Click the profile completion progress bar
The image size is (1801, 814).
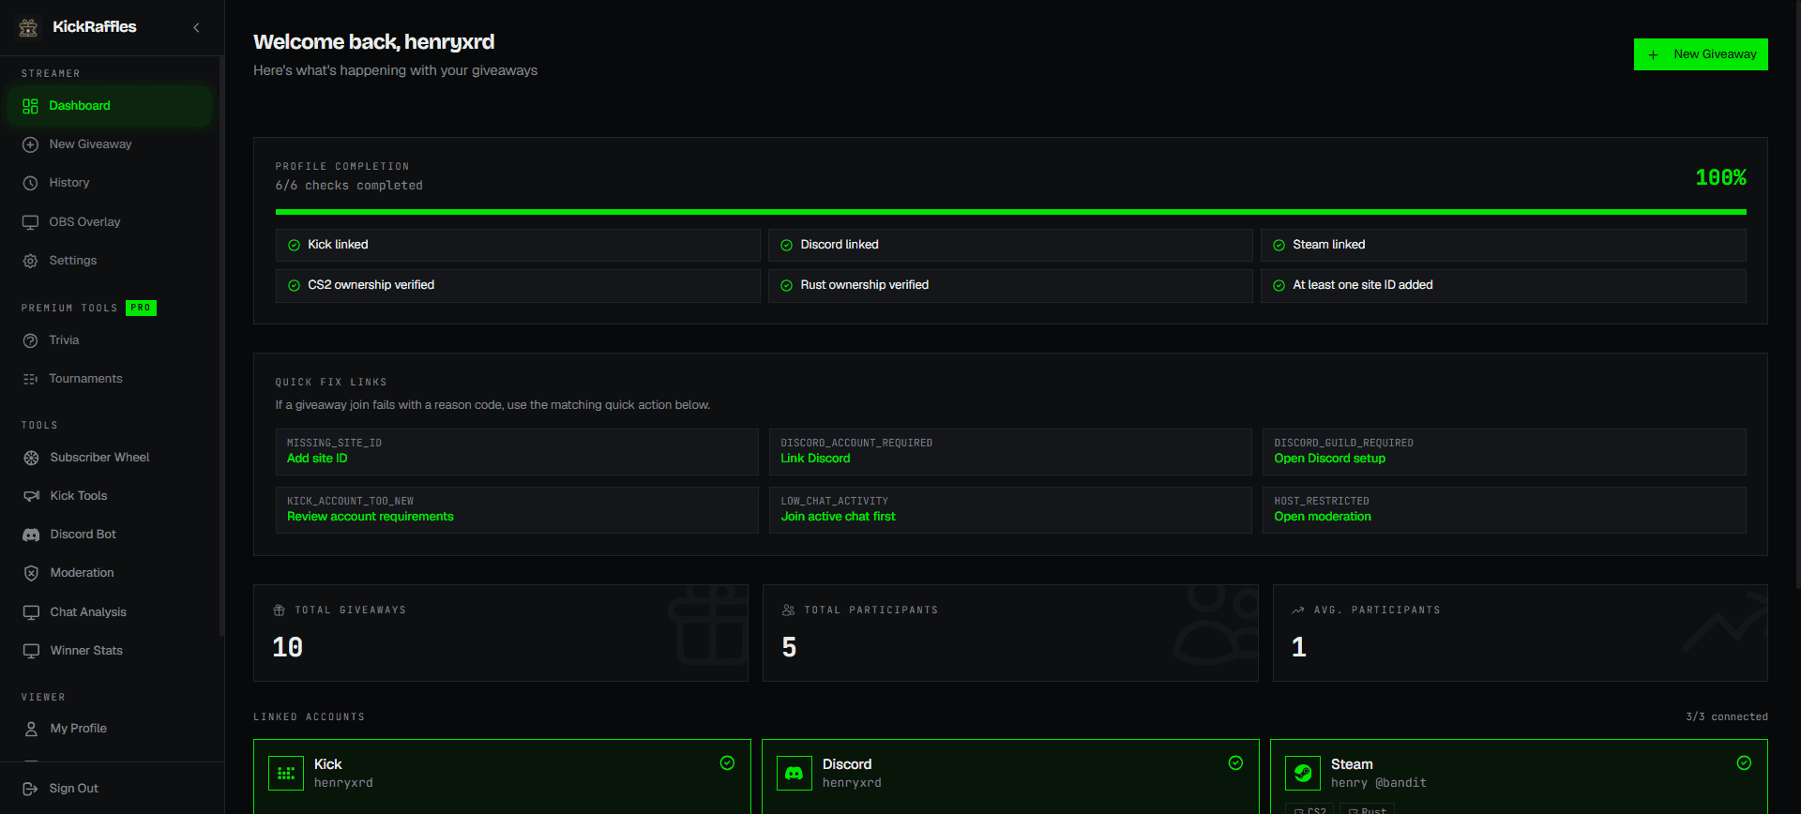coord(1010,212)
